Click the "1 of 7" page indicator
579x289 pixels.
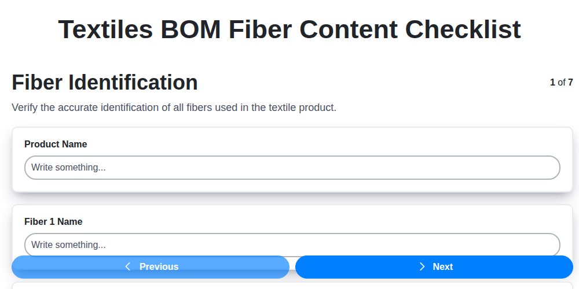pos(561,83)
